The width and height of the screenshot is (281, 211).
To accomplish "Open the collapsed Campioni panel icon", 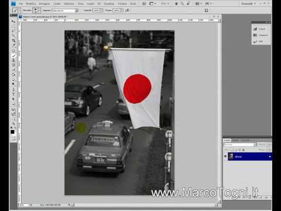I will [255, 35].
